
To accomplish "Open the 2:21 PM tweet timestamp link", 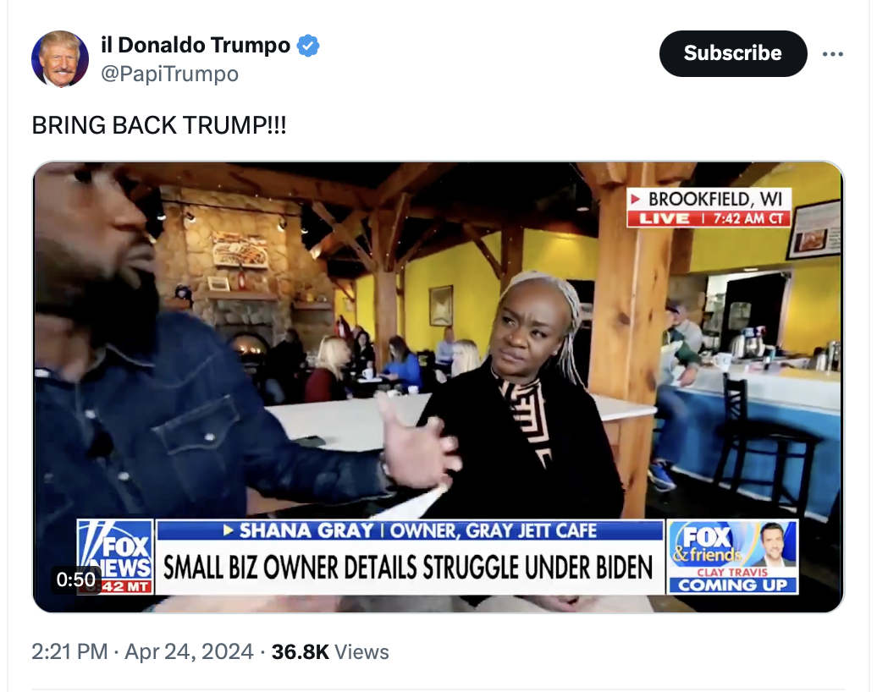I will pos(69,651).
